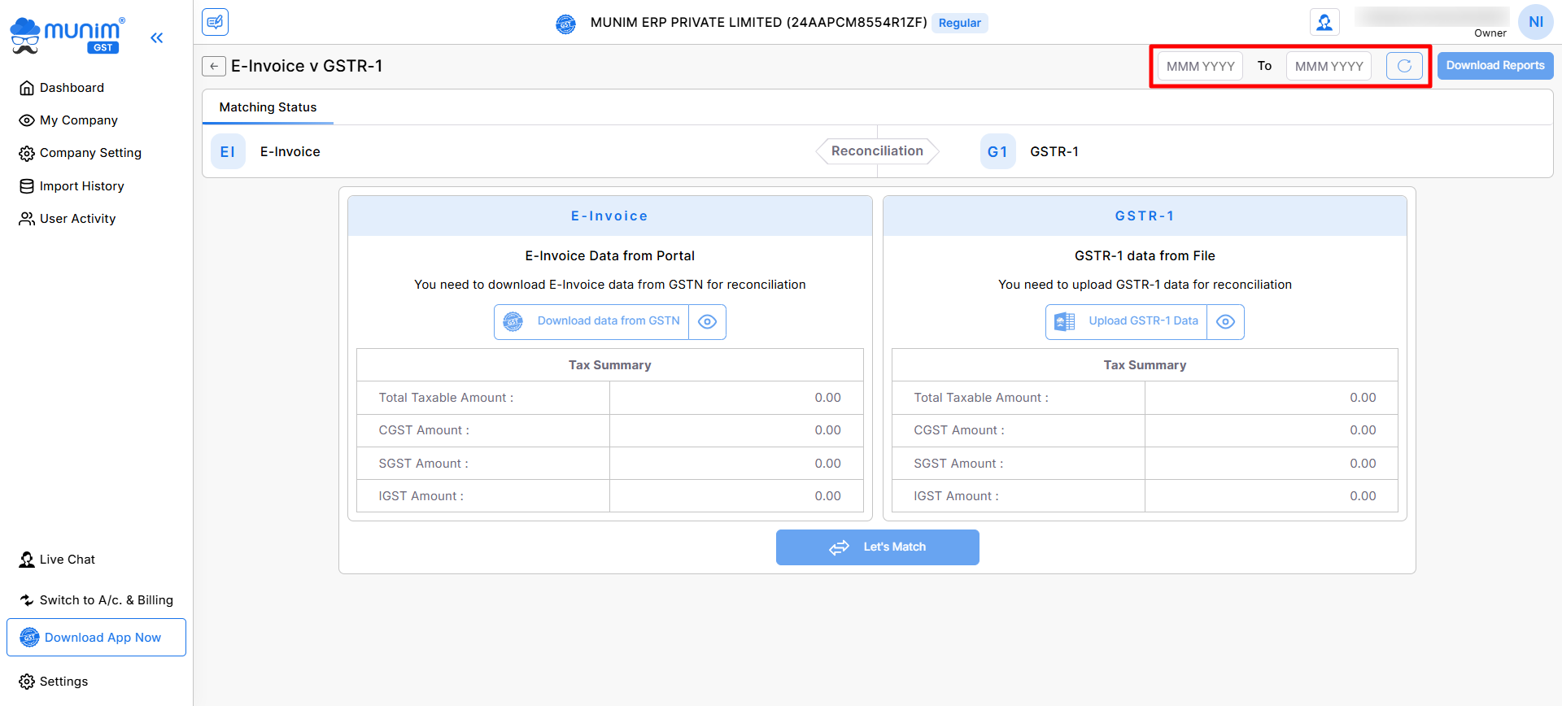Viewport: 1562px width, 706px height.
Task: Click the EI badge icon
Action: pos(228,151)
